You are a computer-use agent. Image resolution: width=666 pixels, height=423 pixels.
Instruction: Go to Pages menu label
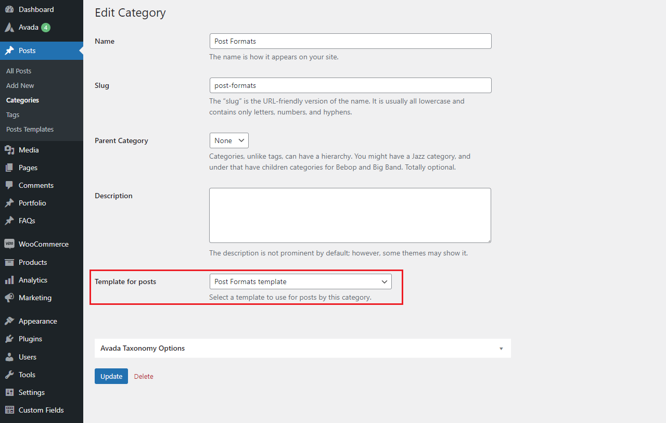point(28,168)
